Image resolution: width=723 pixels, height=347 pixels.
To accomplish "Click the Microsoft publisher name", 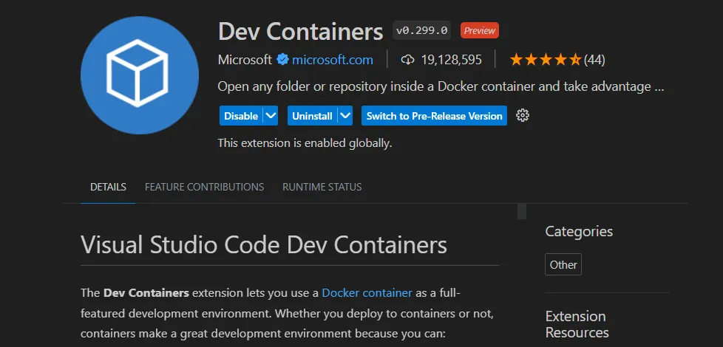I will 245,60.
